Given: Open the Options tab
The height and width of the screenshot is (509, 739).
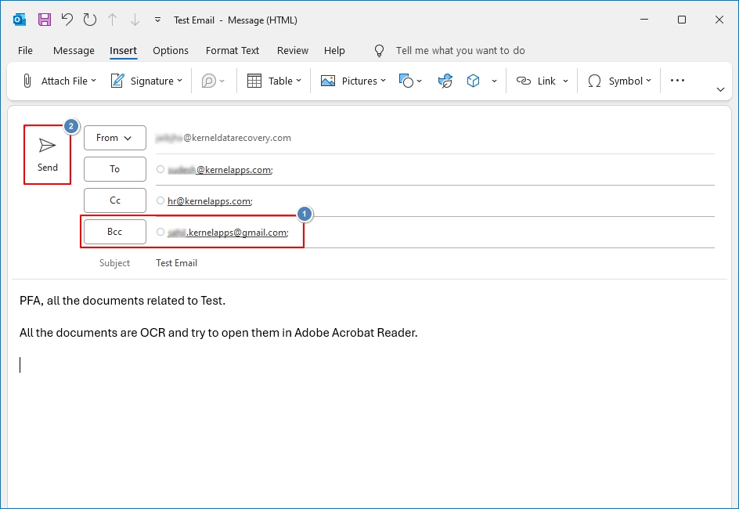Looking at the screenshot, I should pyautogui.click(x=170, y=50).
